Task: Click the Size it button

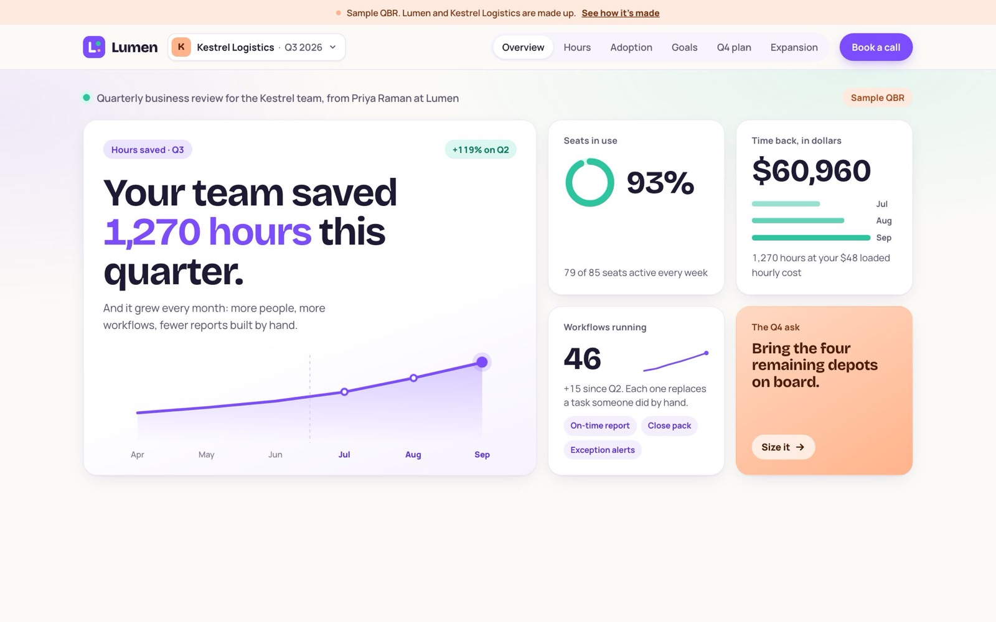Action: (783, 447)
